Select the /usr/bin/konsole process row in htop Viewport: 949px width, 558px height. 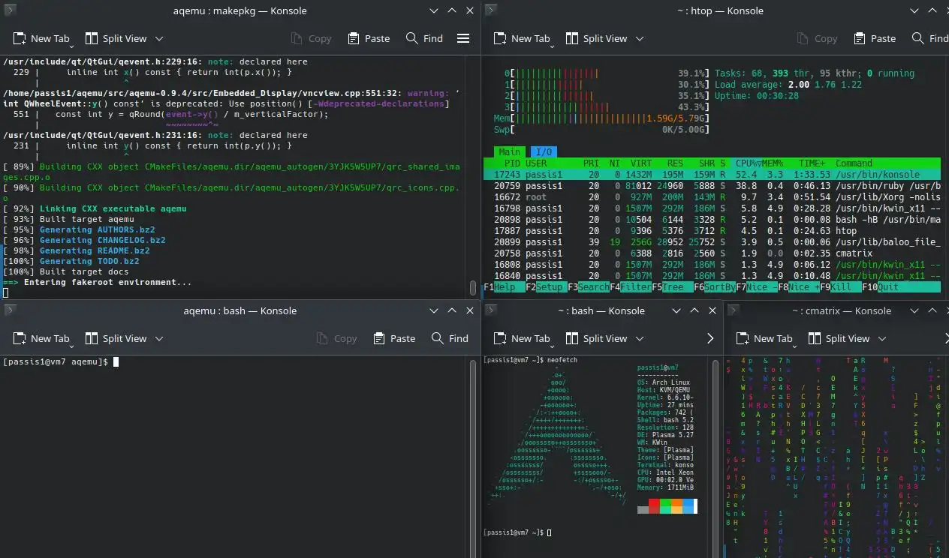tap(712, 174)
